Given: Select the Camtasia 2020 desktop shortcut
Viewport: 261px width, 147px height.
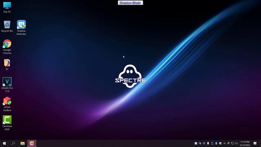Looking at the screenshot, I should (7, 123).
